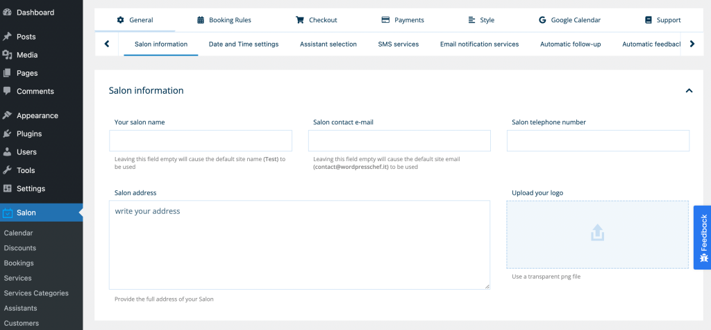This screenshot has height=330, width=711.
Task: Click the Appearance paintbrush icon
Action: point(8,115)
